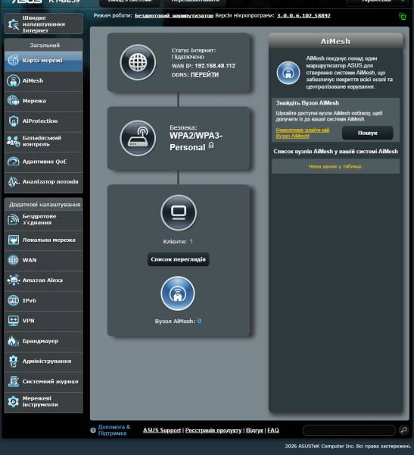Open the WAN settings page

[44, 260]
